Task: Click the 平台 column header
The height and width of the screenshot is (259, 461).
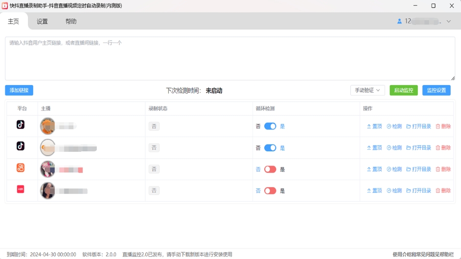Action: [x=22, y=109]
